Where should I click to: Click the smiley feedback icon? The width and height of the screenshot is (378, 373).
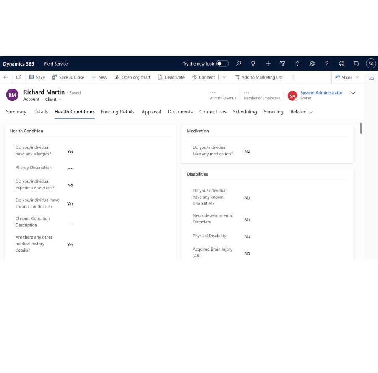pos(342,63)
